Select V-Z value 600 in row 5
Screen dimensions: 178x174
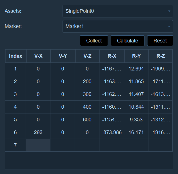click(x=87, y=120)
